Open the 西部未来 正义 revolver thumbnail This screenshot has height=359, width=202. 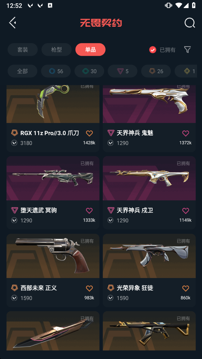tap(53, 256)
